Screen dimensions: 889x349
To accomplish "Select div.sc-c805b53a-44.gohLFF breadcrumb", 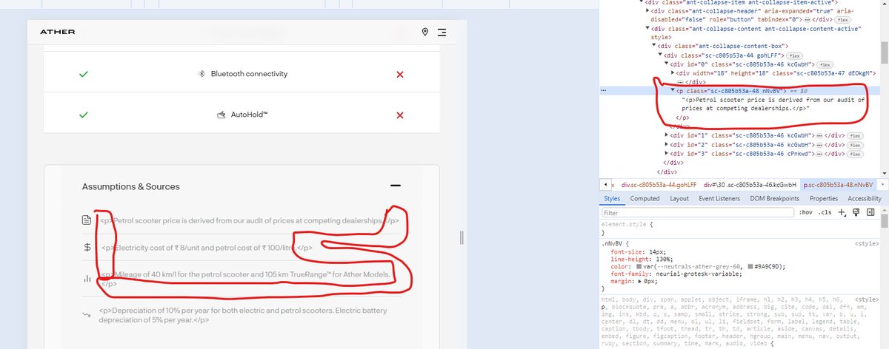I will pos(659,184).
